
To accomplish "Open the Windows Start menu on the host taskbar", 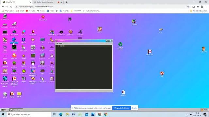I will click(x=3, y=114).
